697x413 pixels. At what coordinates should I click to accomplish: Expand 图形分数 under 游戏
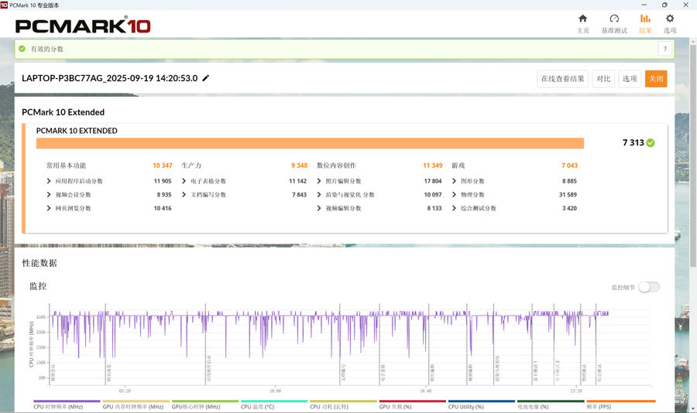pos(455,181)
